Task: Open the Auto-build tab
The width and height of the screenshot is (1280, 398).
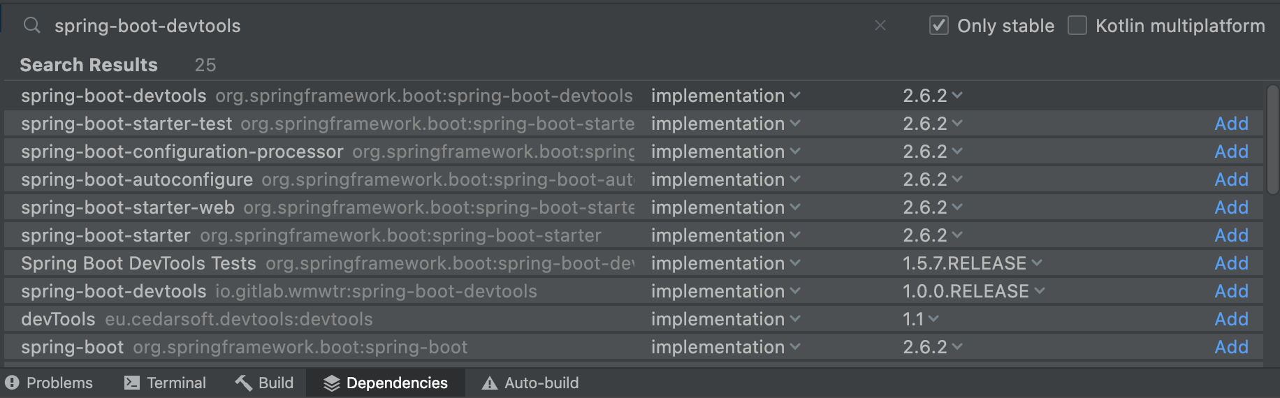Action: (x=541, y=383)
